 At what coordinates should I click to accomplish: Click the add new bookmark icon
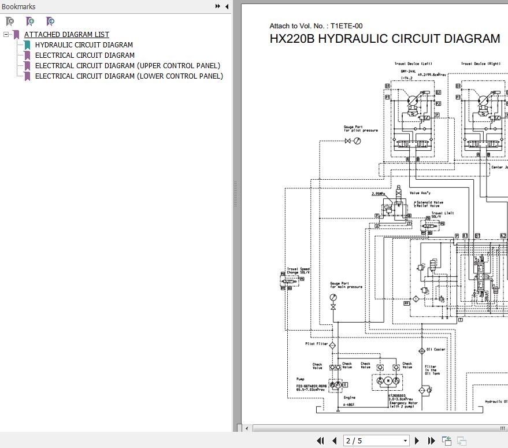pos(30,21)
